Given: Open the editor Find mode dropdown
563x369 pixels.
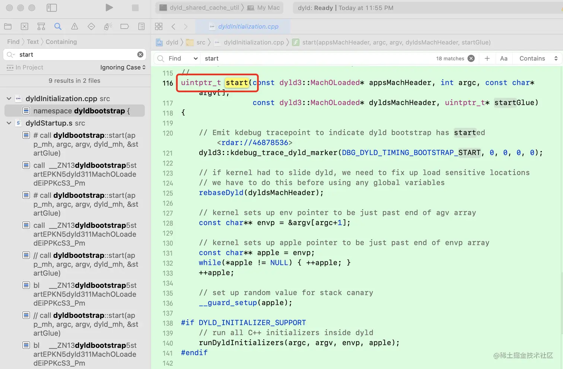Looking at the screenshot, I should [x=183, y=58].
